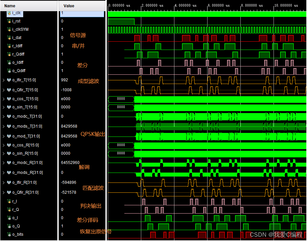Screen dimensions: 308x241
Task: Click the 6.000000 us ruler mark
Action: [219, 6]
